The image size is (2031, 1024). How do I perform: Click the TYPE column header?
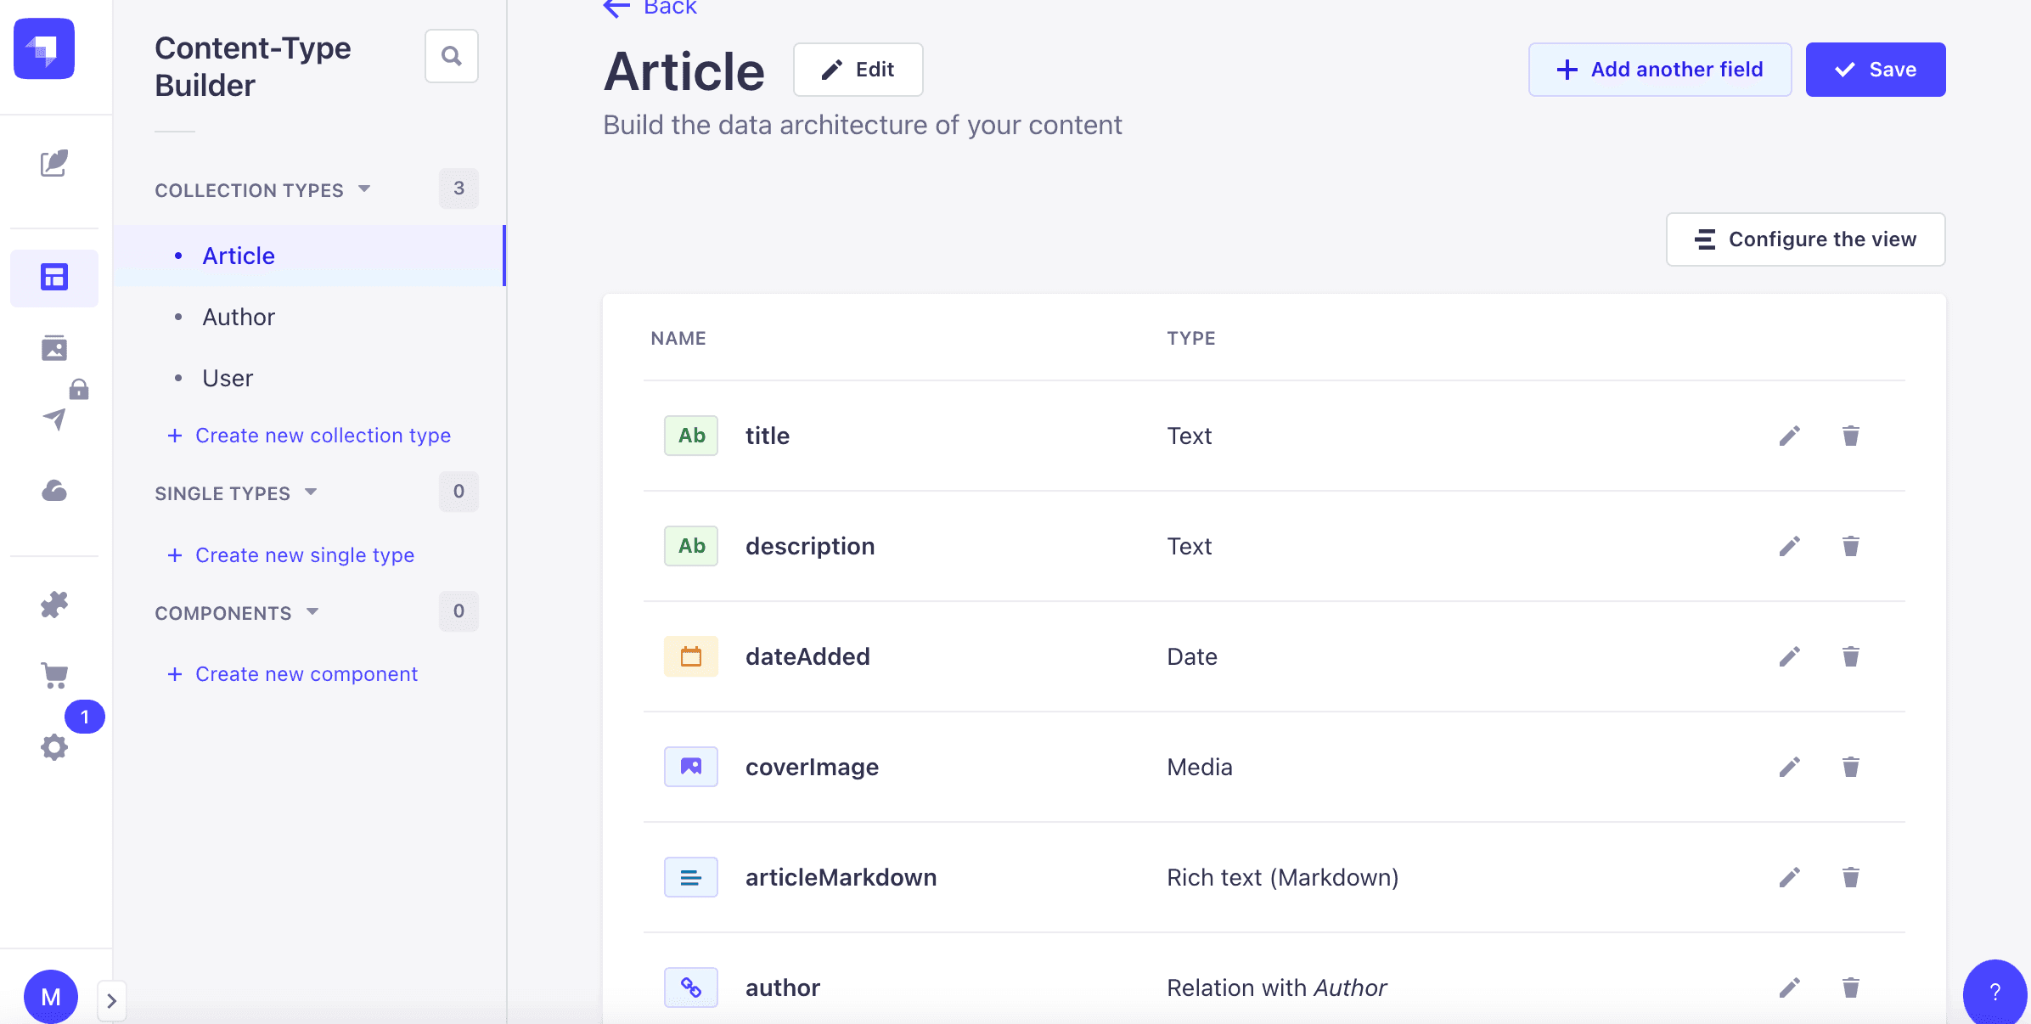pyautogui.click(x=1191, y=338)
